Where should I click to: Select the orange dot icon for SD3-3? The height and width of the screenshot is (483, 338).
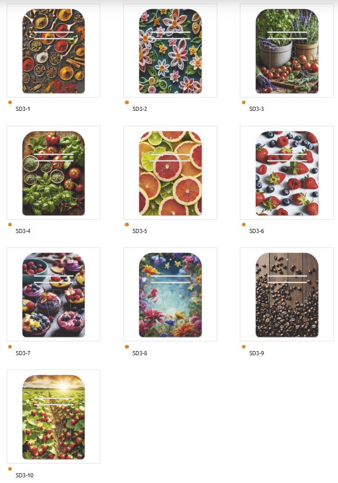pos(243,102)
